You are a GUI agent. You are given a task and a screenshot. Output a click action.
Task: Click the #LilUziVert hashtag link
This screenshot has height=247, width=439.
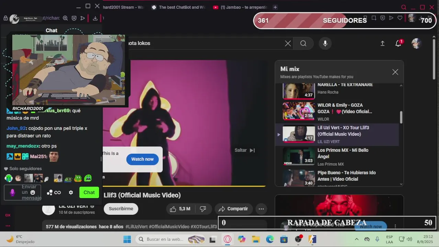pos(137,227)
